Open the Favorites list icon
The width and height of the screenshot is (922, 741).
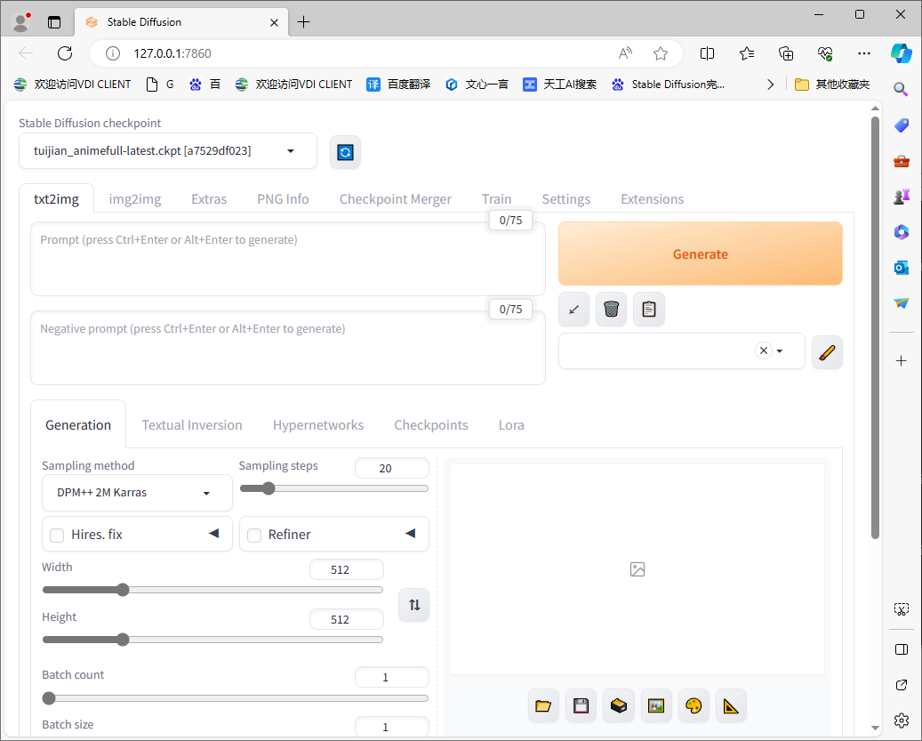[747, 53]
